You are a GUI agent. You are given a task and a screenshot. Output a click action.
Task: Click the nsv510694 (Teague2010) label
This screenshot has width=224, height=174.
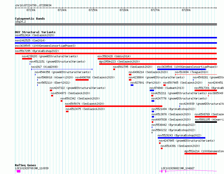pyautogui.click(x=192, y=72)
